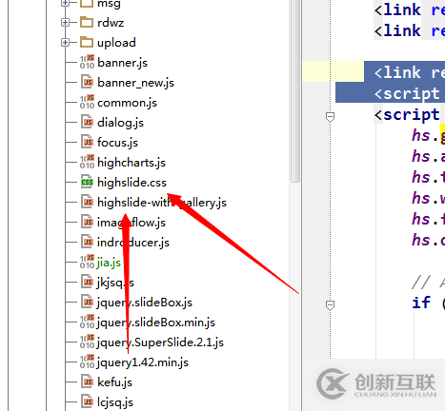Click the jkjsq.js file icon
This screenshot has width=445, height=411.
coord(87,282)
